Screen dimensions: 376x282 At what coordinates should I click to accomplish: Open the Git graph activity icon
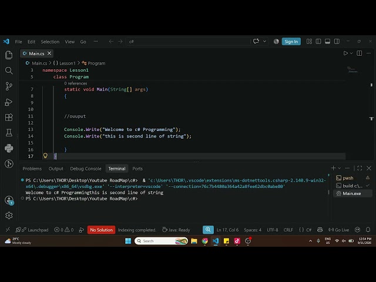9,164
